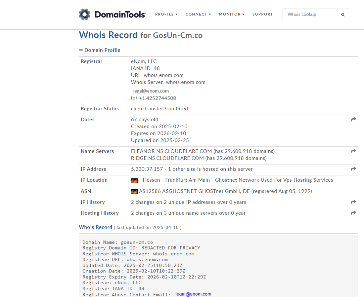Click 'Expires on 2026-02-10' text

tap(158, 133)
